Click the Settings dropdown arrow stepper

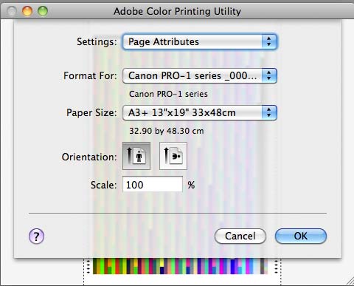coord(269,41)
